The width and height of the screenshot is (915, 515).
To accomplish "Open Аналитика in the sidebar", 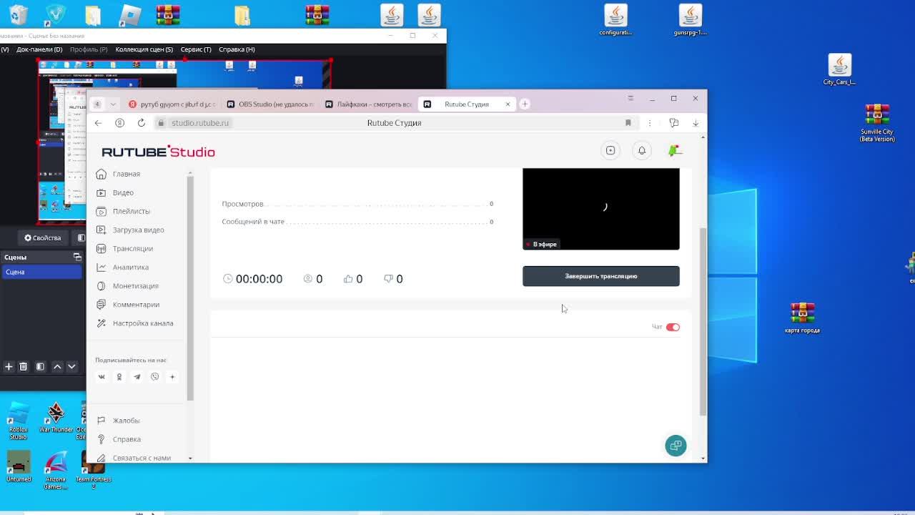I will (130, 267).
